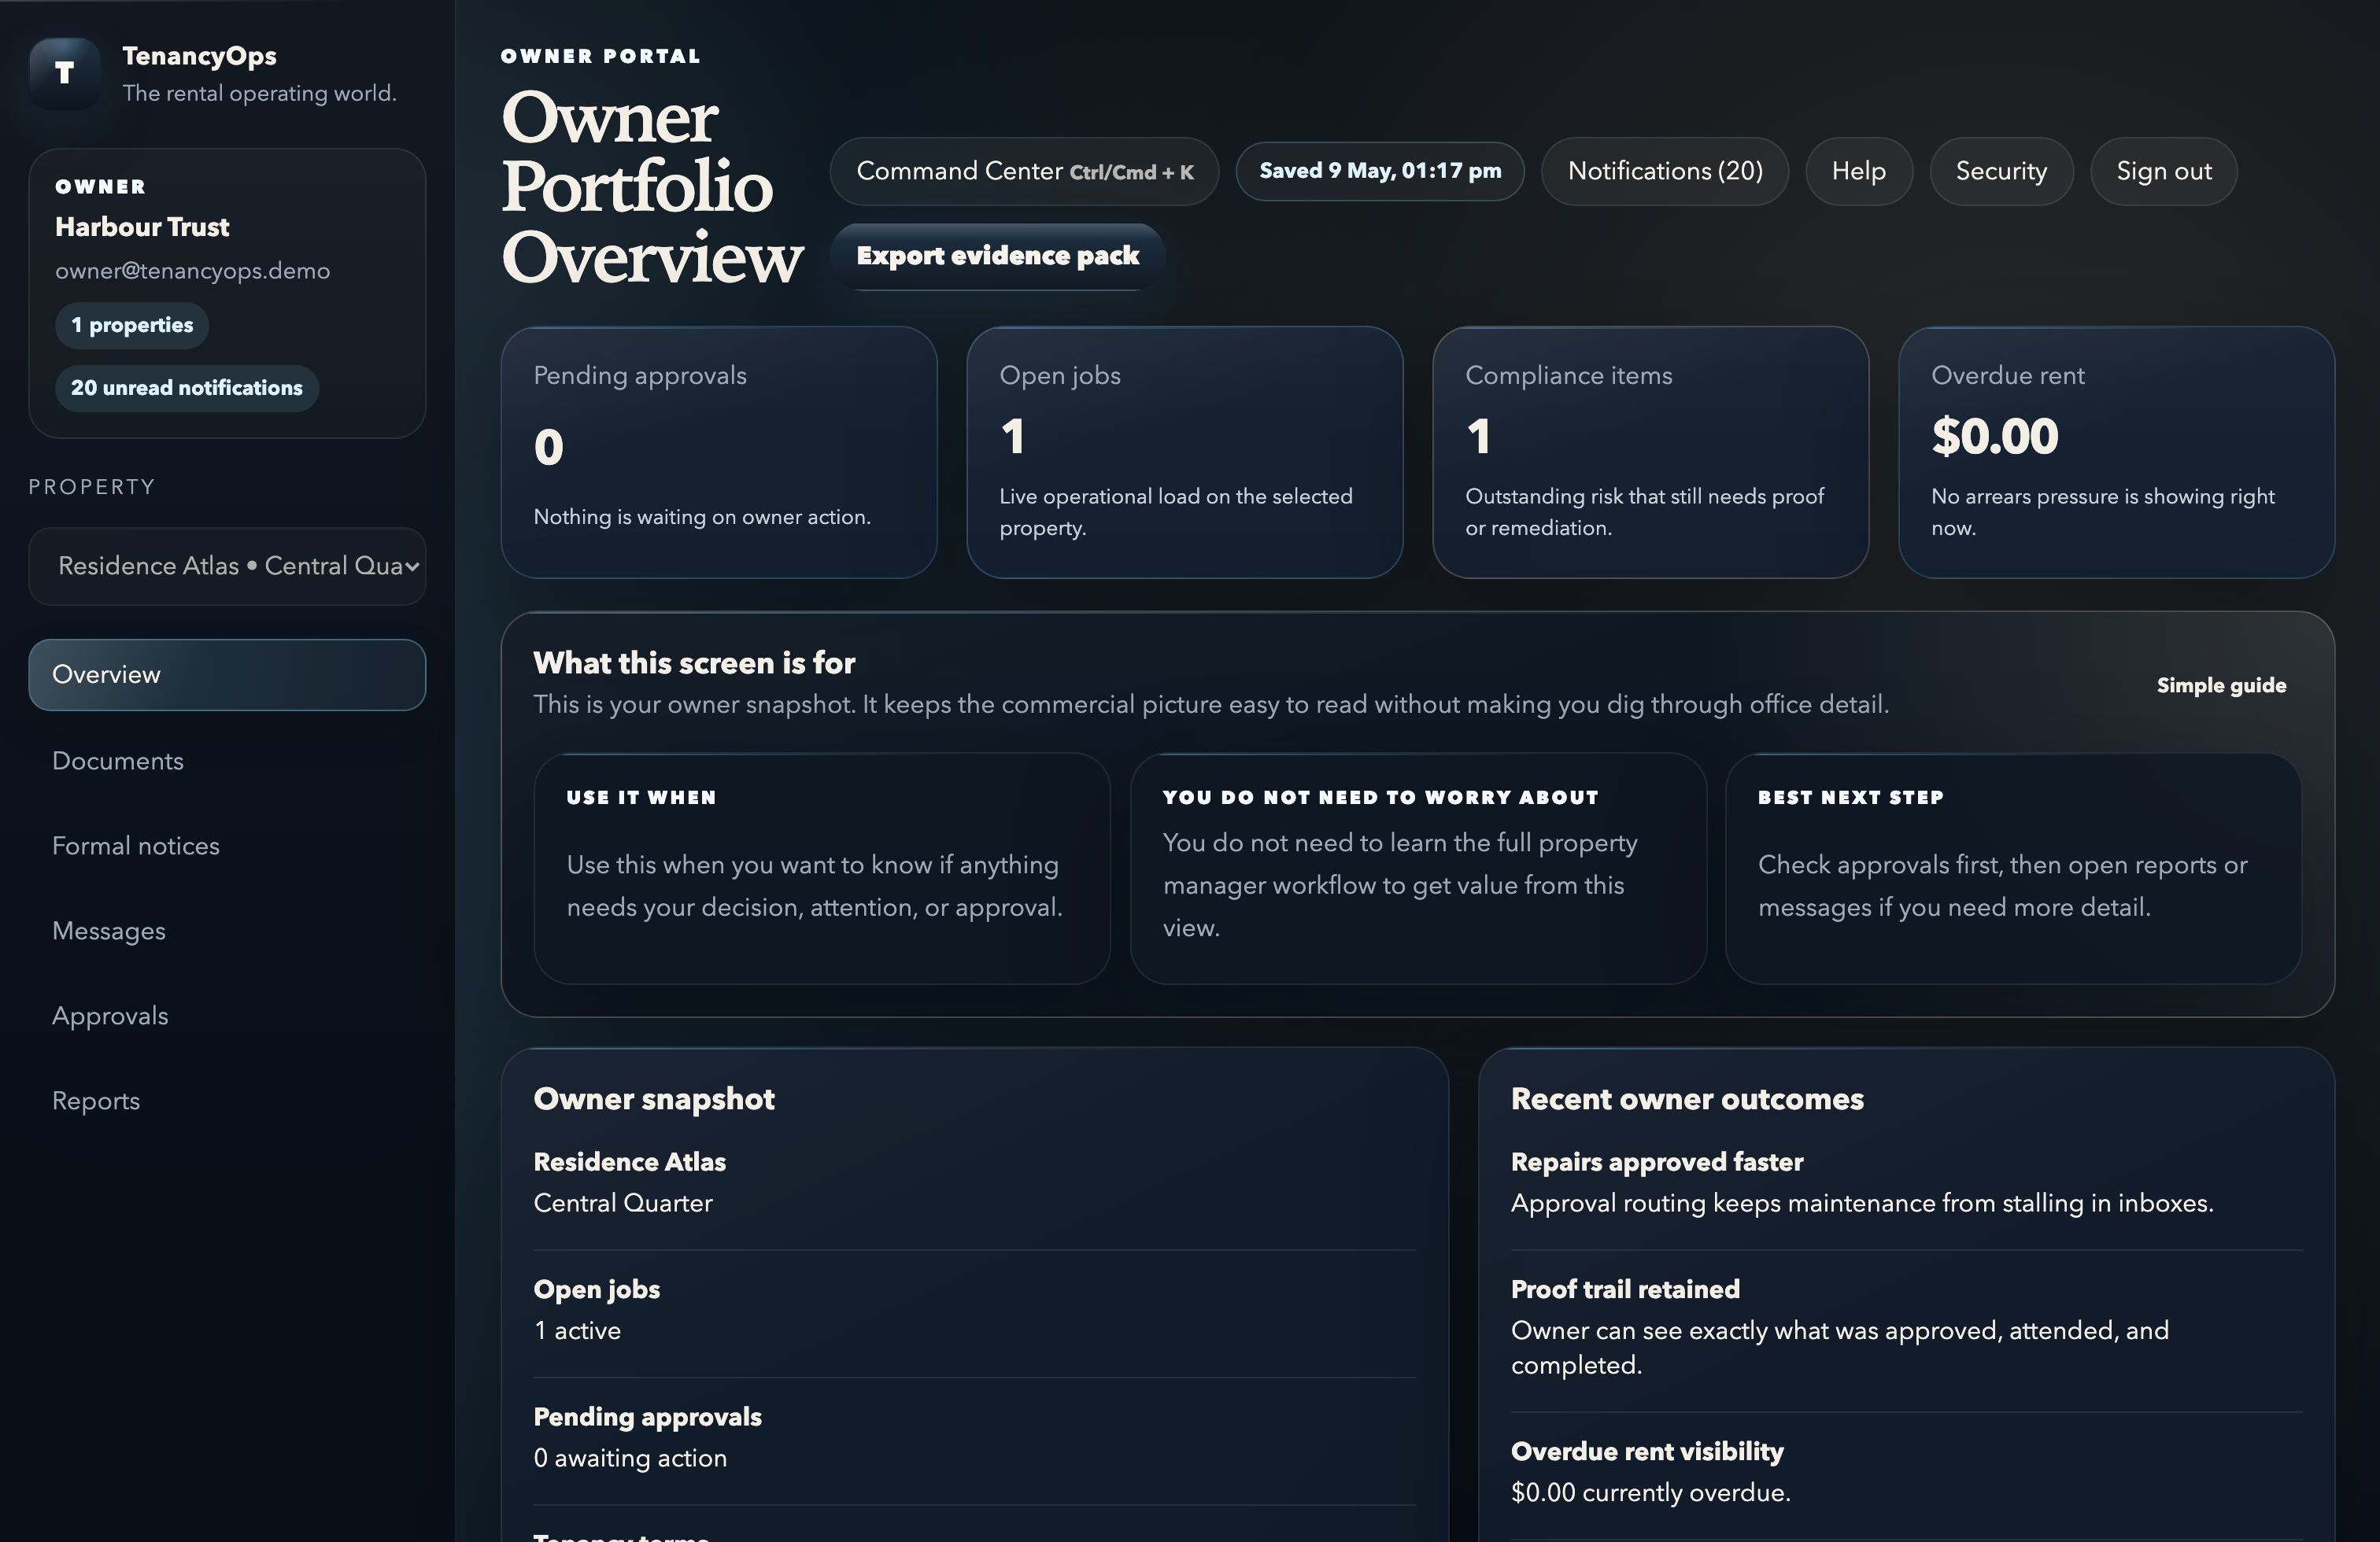Click the Proof trail retained entry
This screenshot has height=1542, width=2380.
1906,1327
